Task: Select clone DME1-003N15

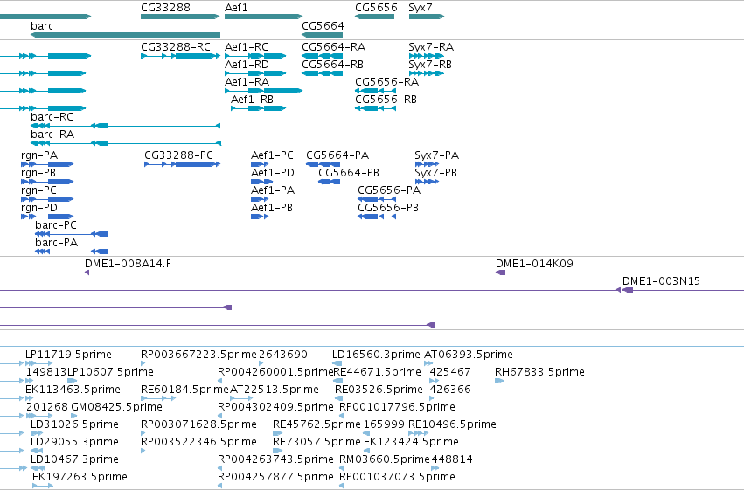Action: [x=661, y=281]
